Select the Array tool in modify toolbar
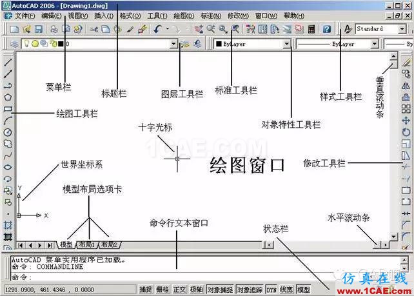414x296 pixels. 406,109
